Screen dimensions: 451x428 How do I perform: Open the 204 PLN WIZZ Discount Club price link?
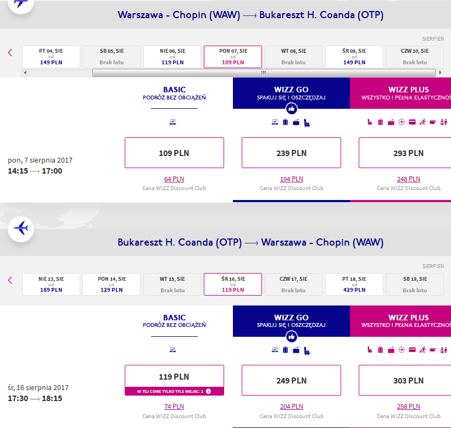[x=292, y=407]
